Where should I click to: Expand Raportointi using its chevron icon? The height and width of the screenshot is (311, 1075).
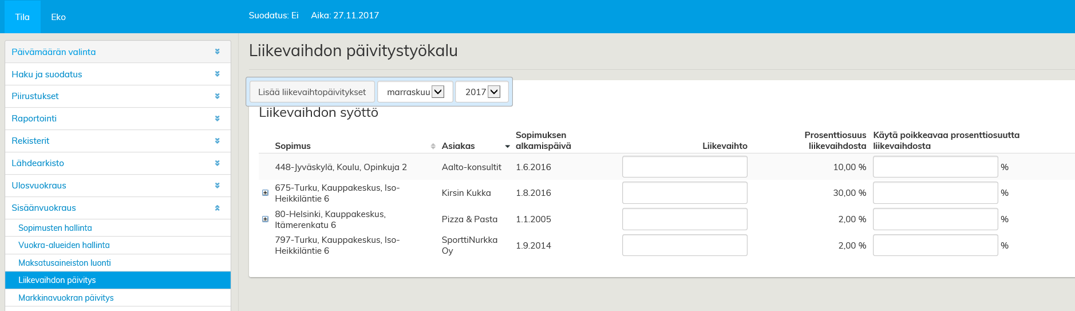click(217, 119)
